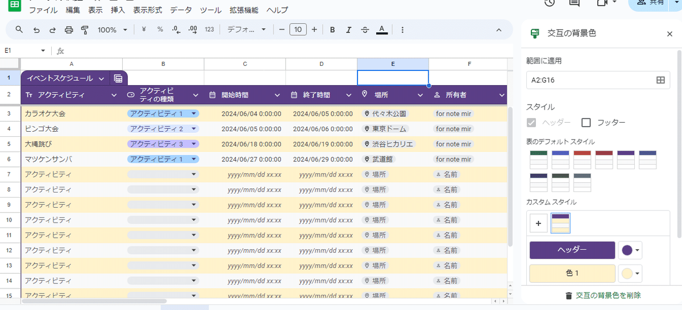Undo the last action

36,30
